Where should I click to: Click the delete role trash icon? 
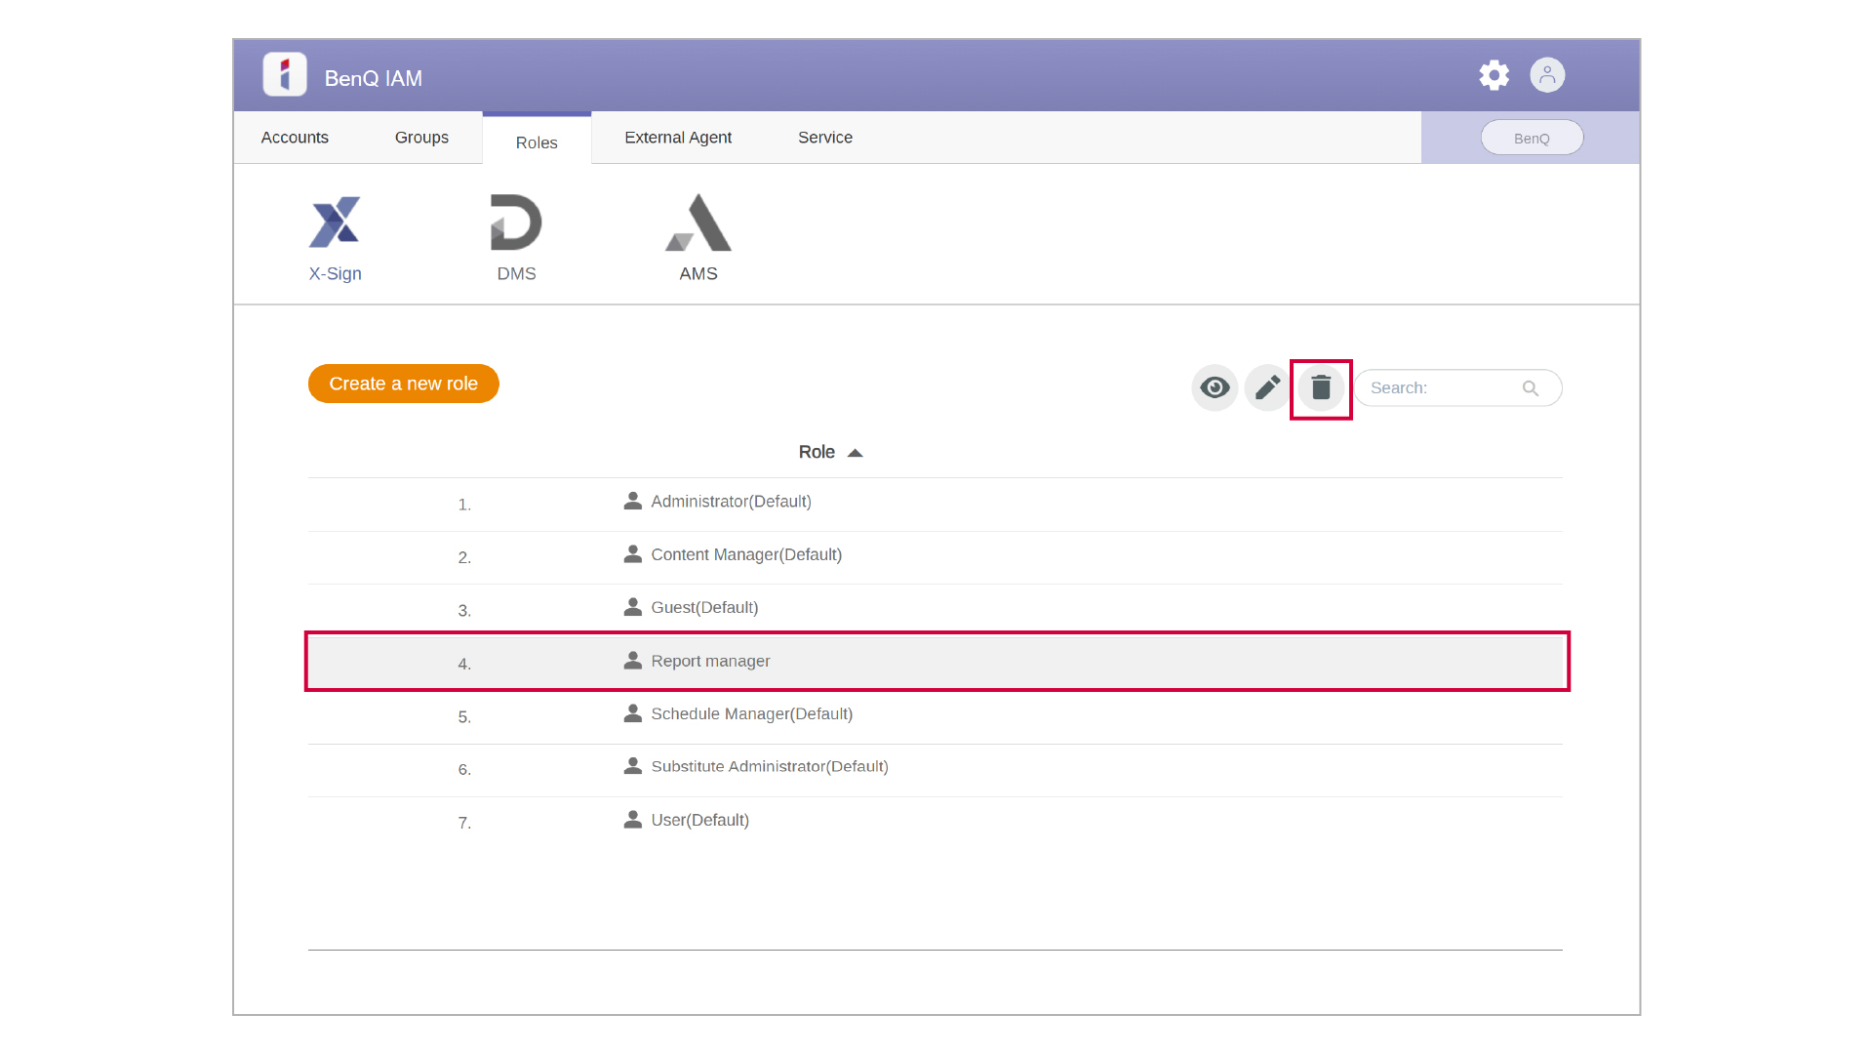coord(1321,387)
